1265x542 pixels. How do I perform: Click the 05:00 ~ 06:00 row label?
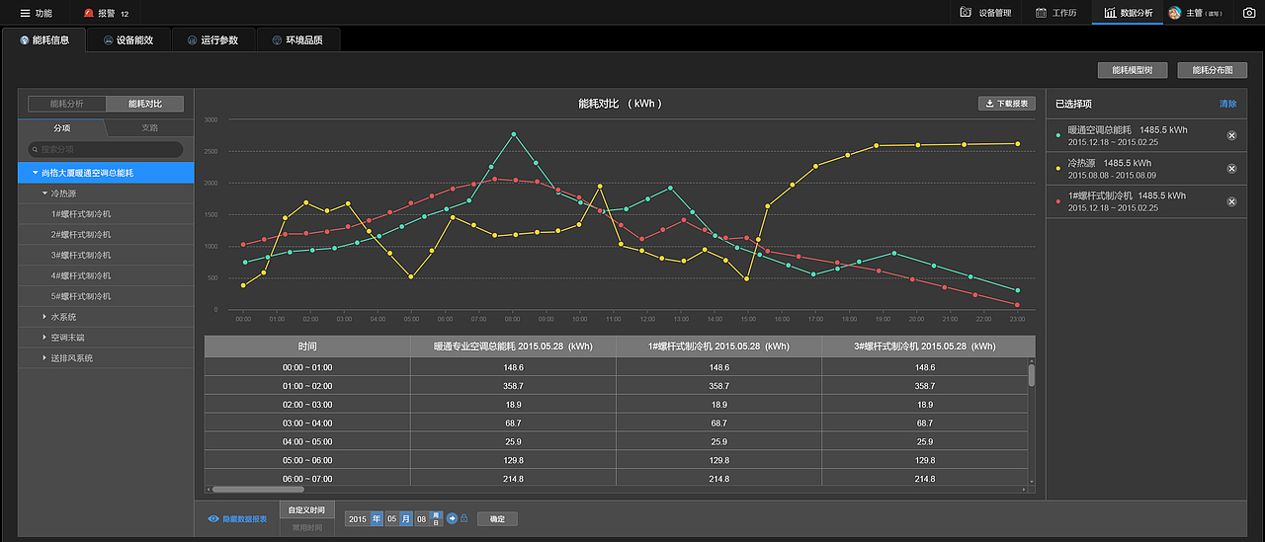click(307, 460)
